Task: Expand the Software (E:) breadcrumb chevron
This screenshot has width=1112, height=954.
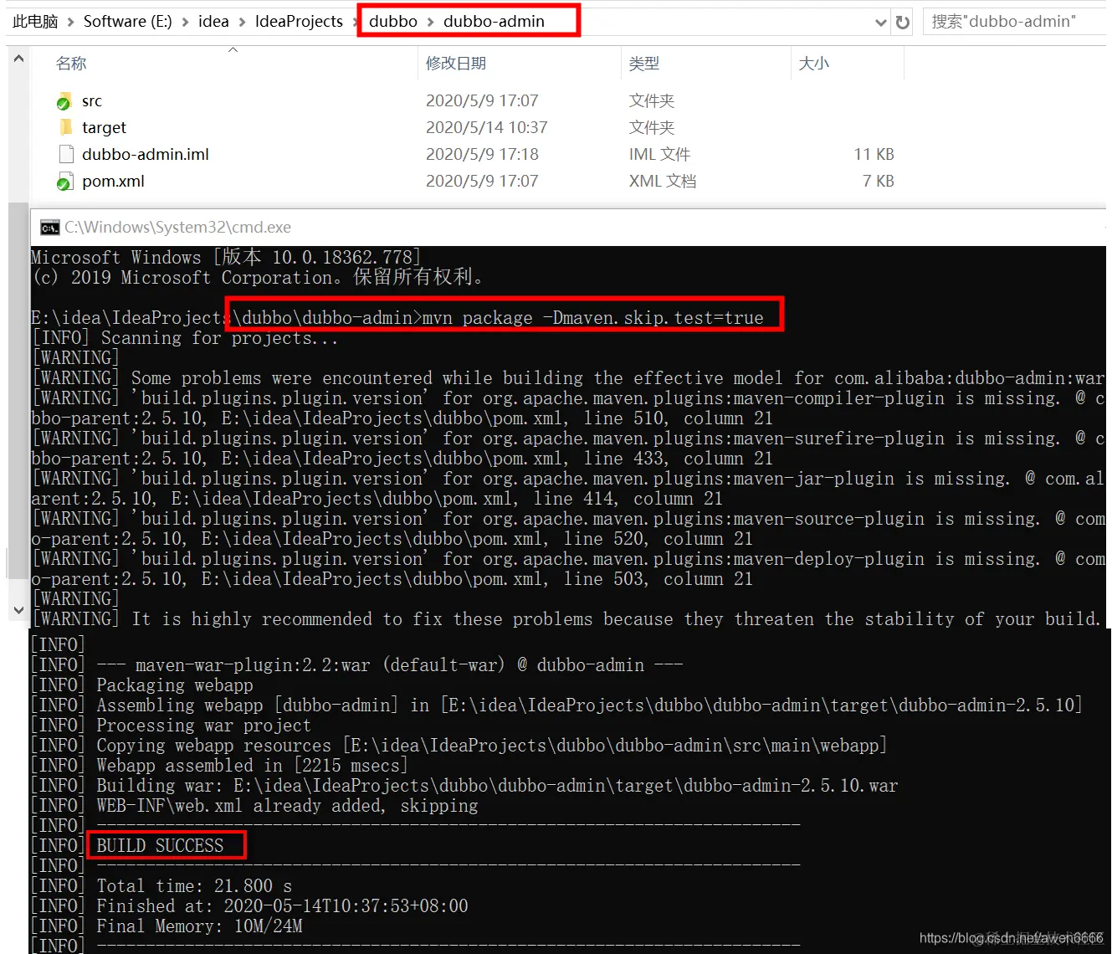Action: (185, 22)
